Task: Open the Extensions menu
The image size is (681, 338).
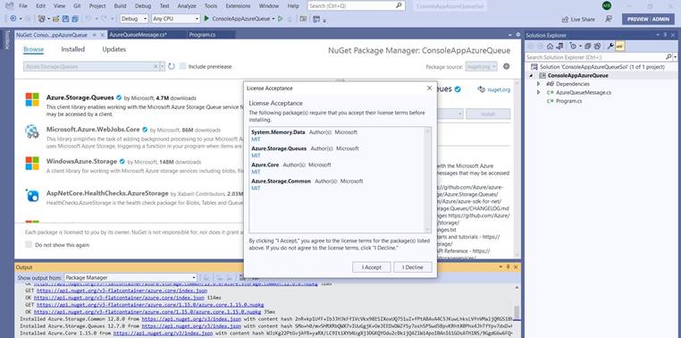Action: point(238,6)
